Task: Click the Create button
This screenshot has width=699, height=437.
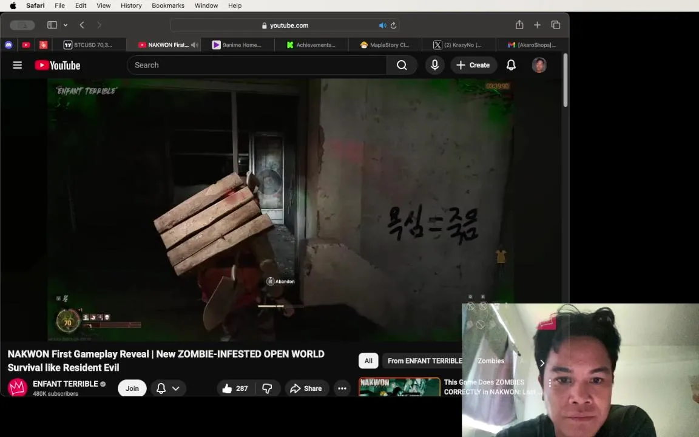Action: 473,65
